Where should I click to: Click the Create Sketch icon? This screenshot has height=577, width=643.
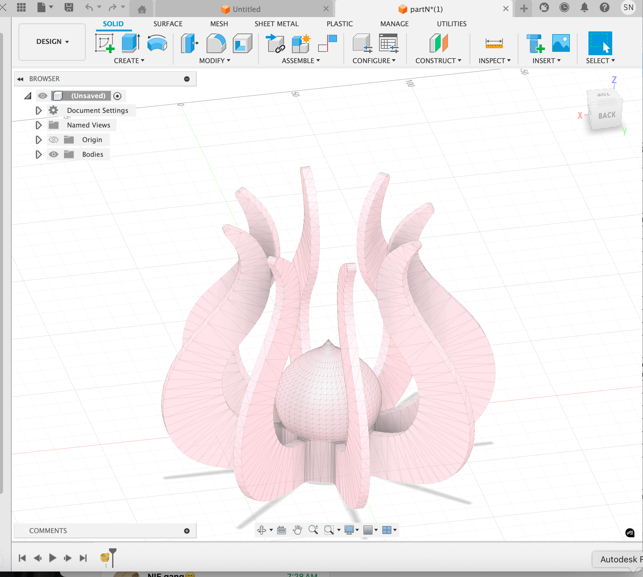point(104,43)
